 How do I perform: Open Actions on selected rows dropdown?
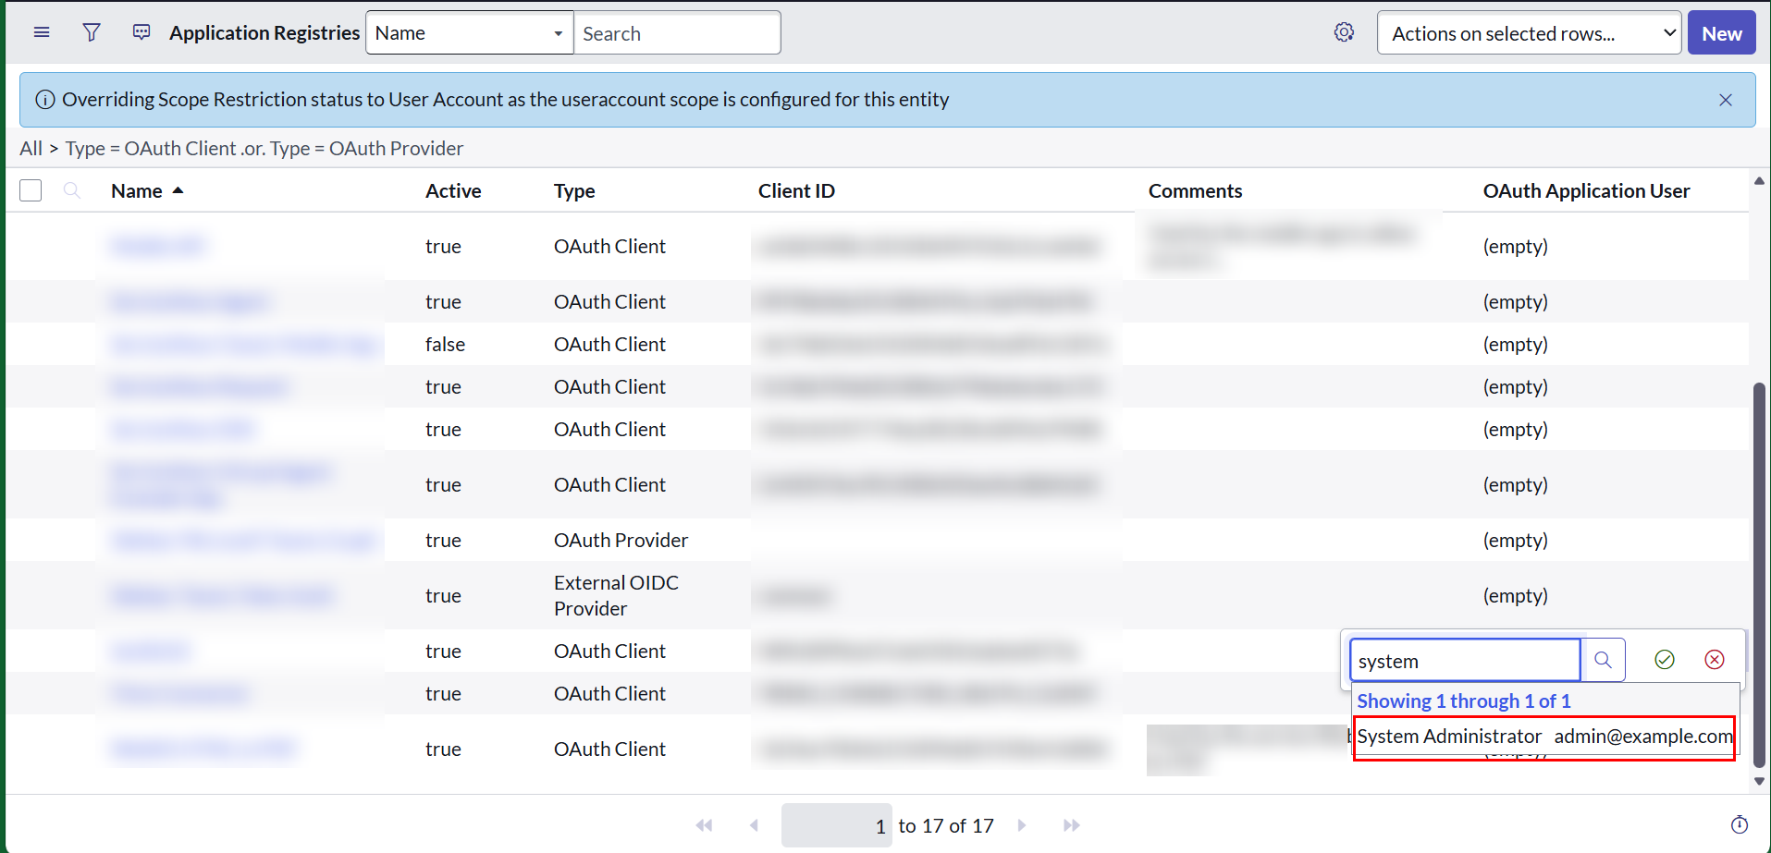[1529, 32]
